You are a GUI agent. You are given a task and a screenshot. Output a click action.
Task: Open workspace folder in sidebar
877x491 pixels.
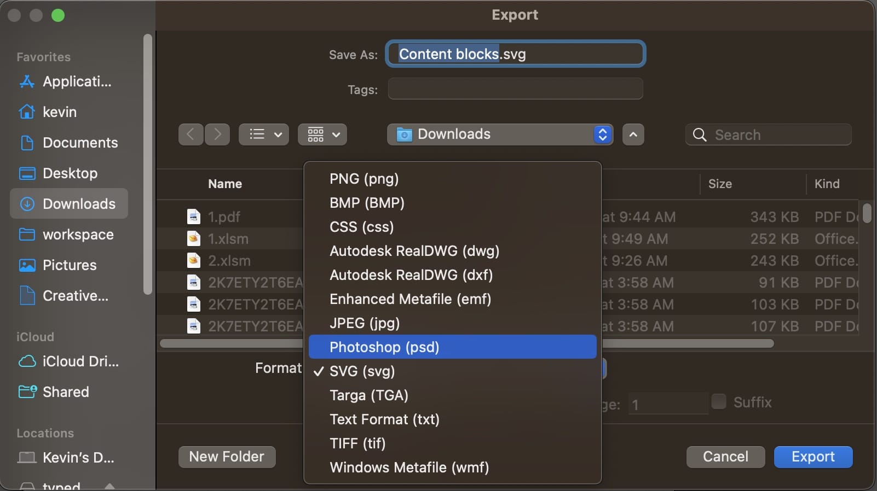coord(69,235)
